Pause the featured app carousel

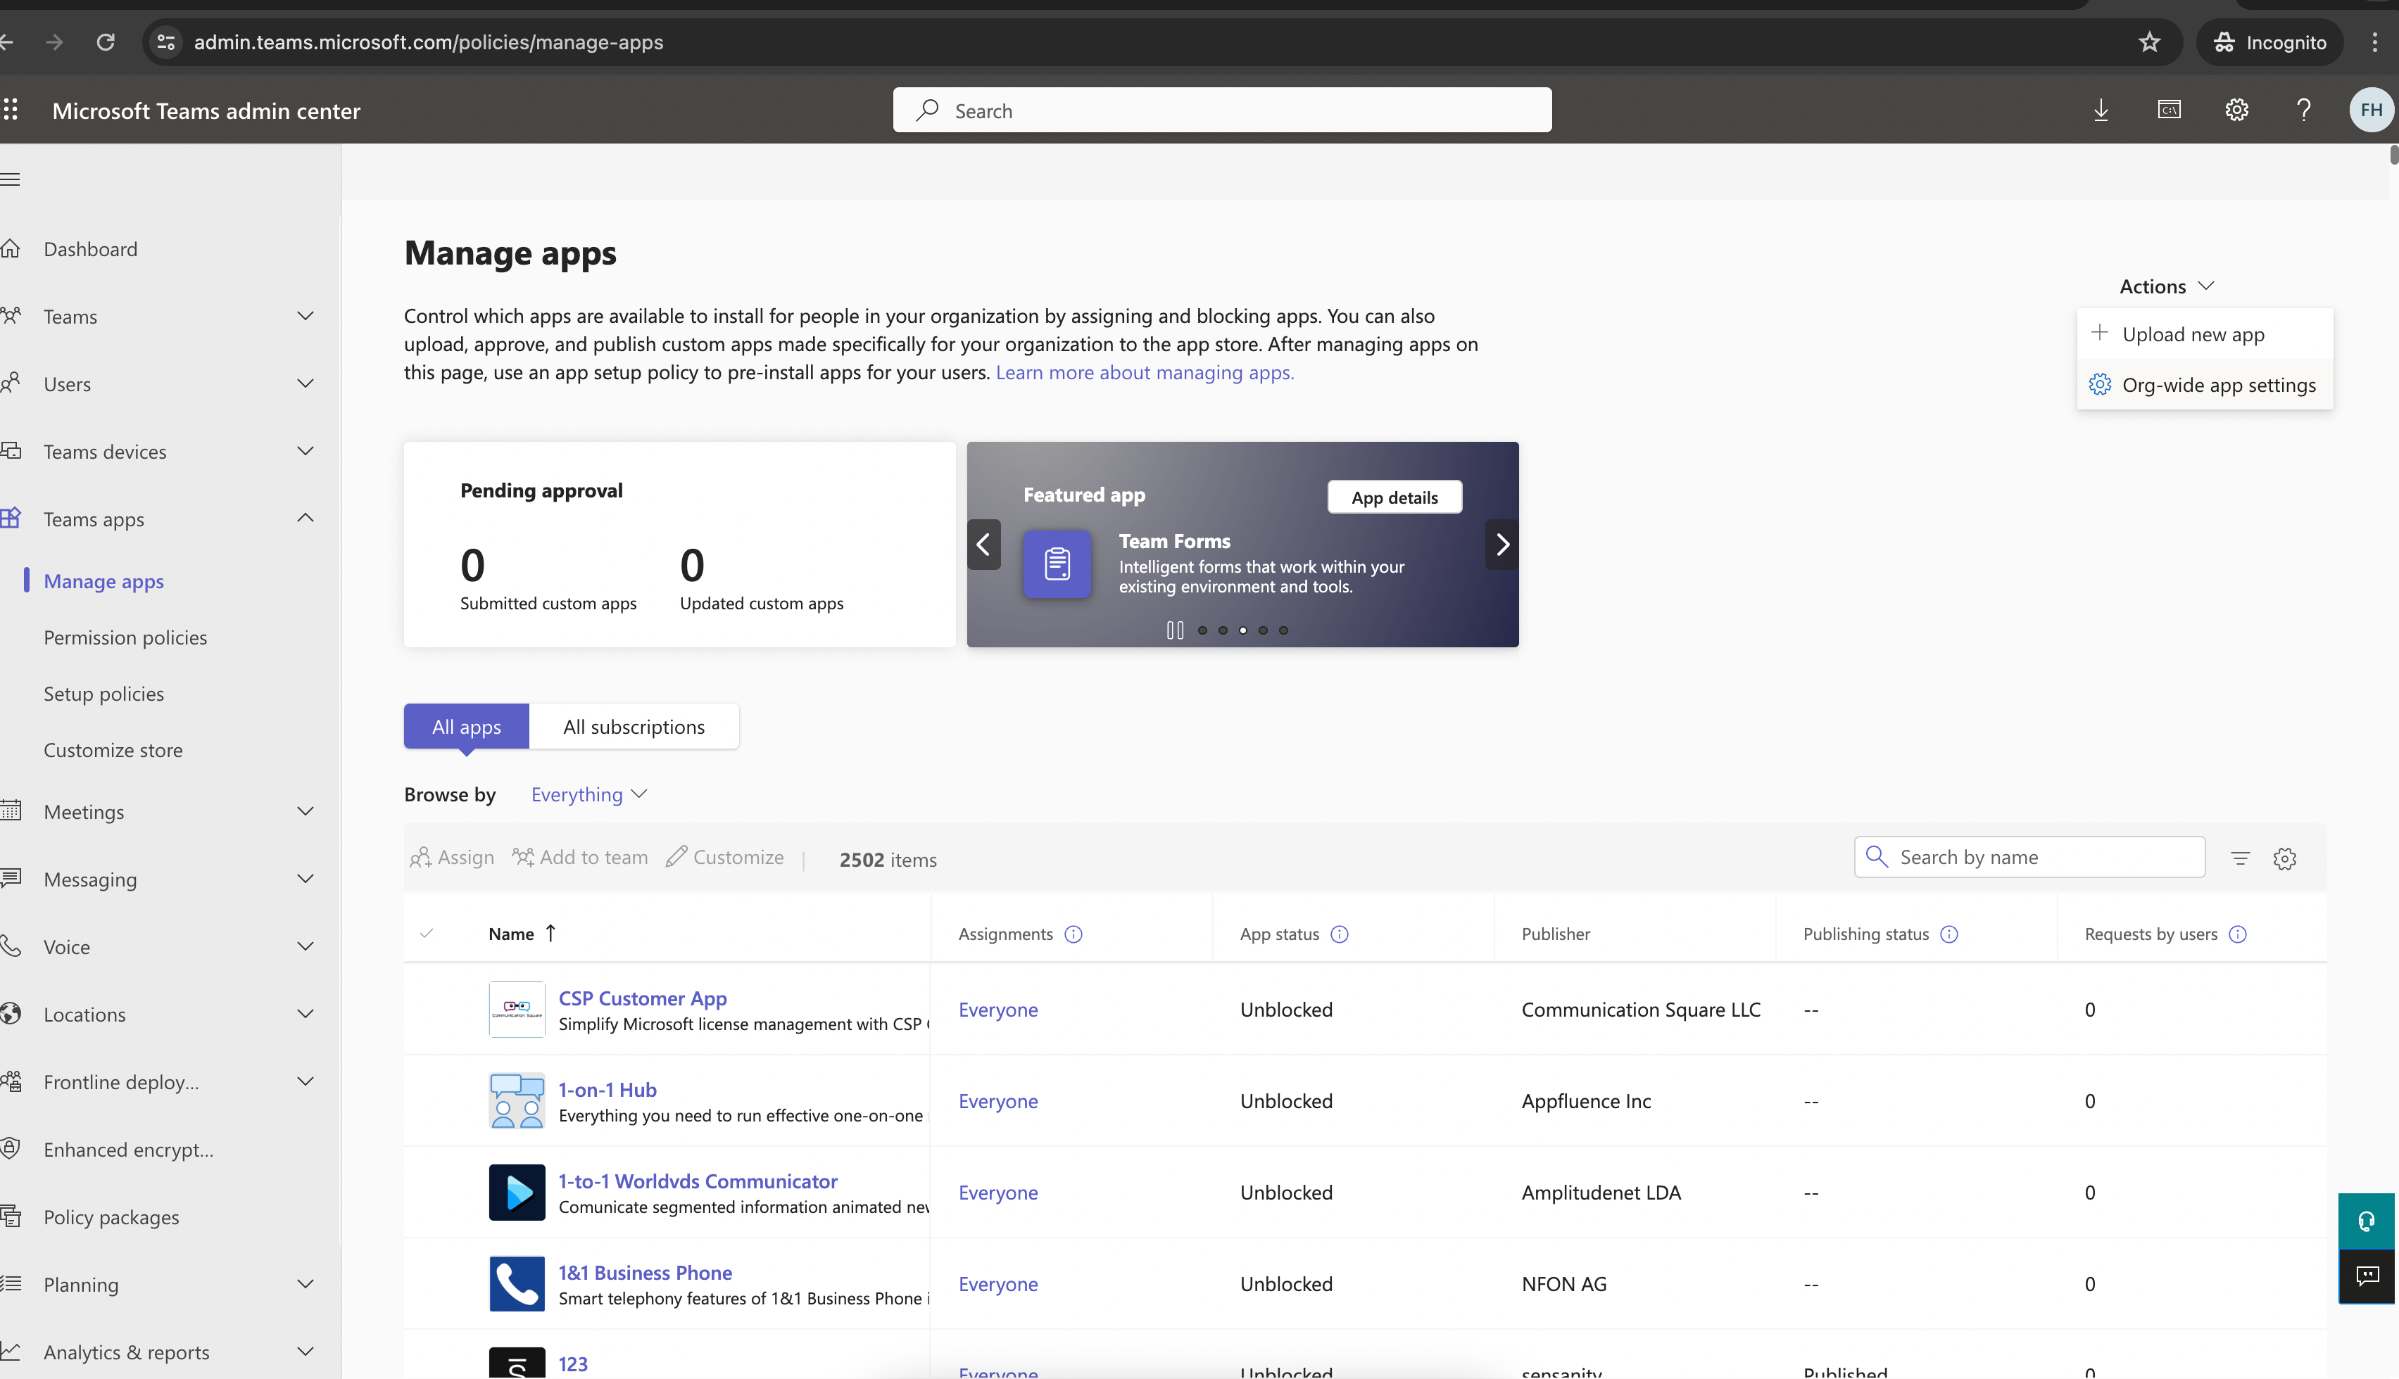click(1175, 630)
